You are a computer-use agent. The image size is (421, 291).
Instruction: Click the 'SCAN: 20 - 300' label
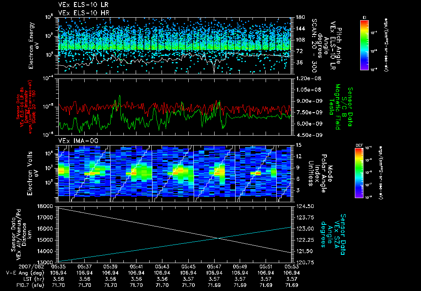point(314,45)
